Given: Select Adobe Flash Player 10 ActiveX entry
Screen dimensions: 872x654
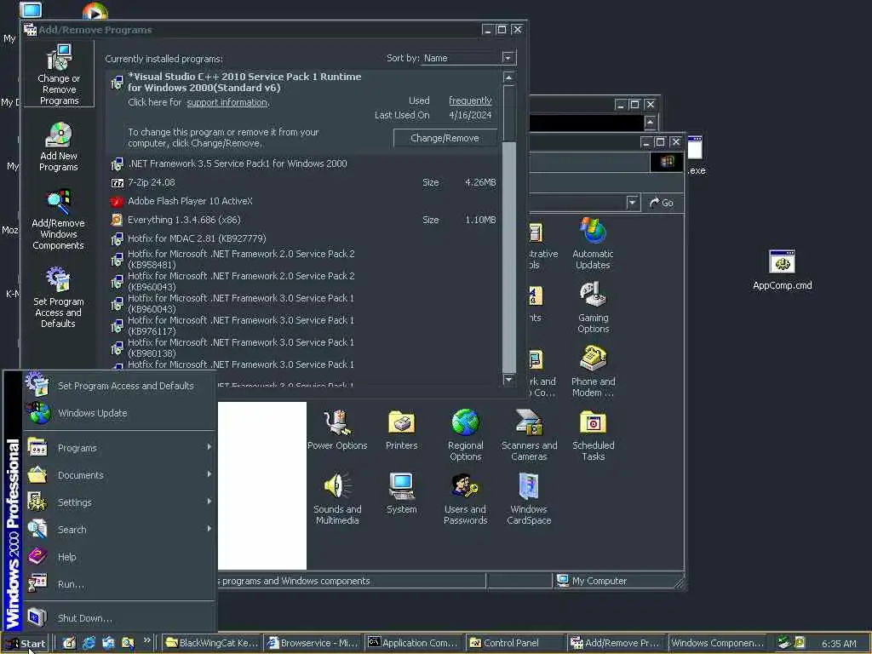Looking at the screenshot, I should (x=303, y=201).
